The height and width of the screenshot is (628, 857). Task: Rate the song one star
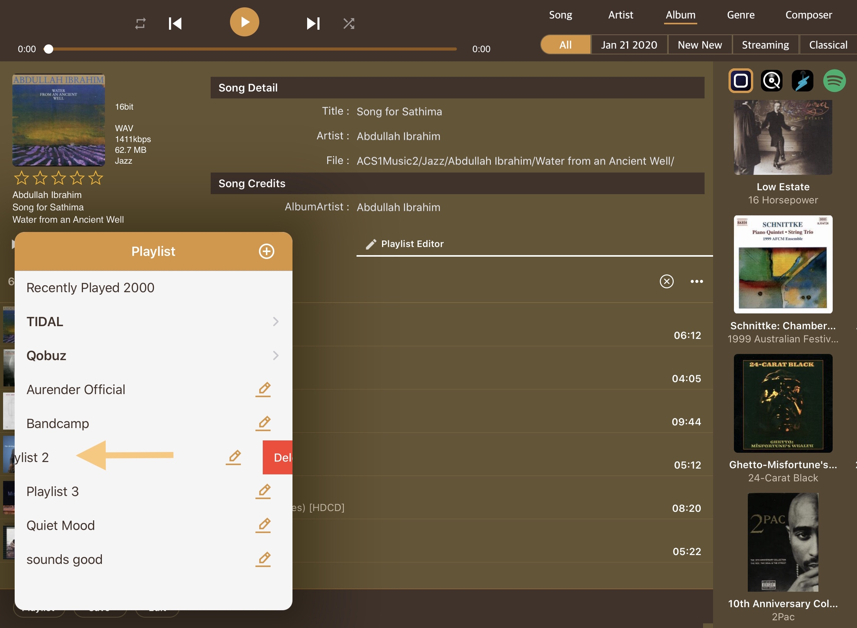click(x=21, y=178)
